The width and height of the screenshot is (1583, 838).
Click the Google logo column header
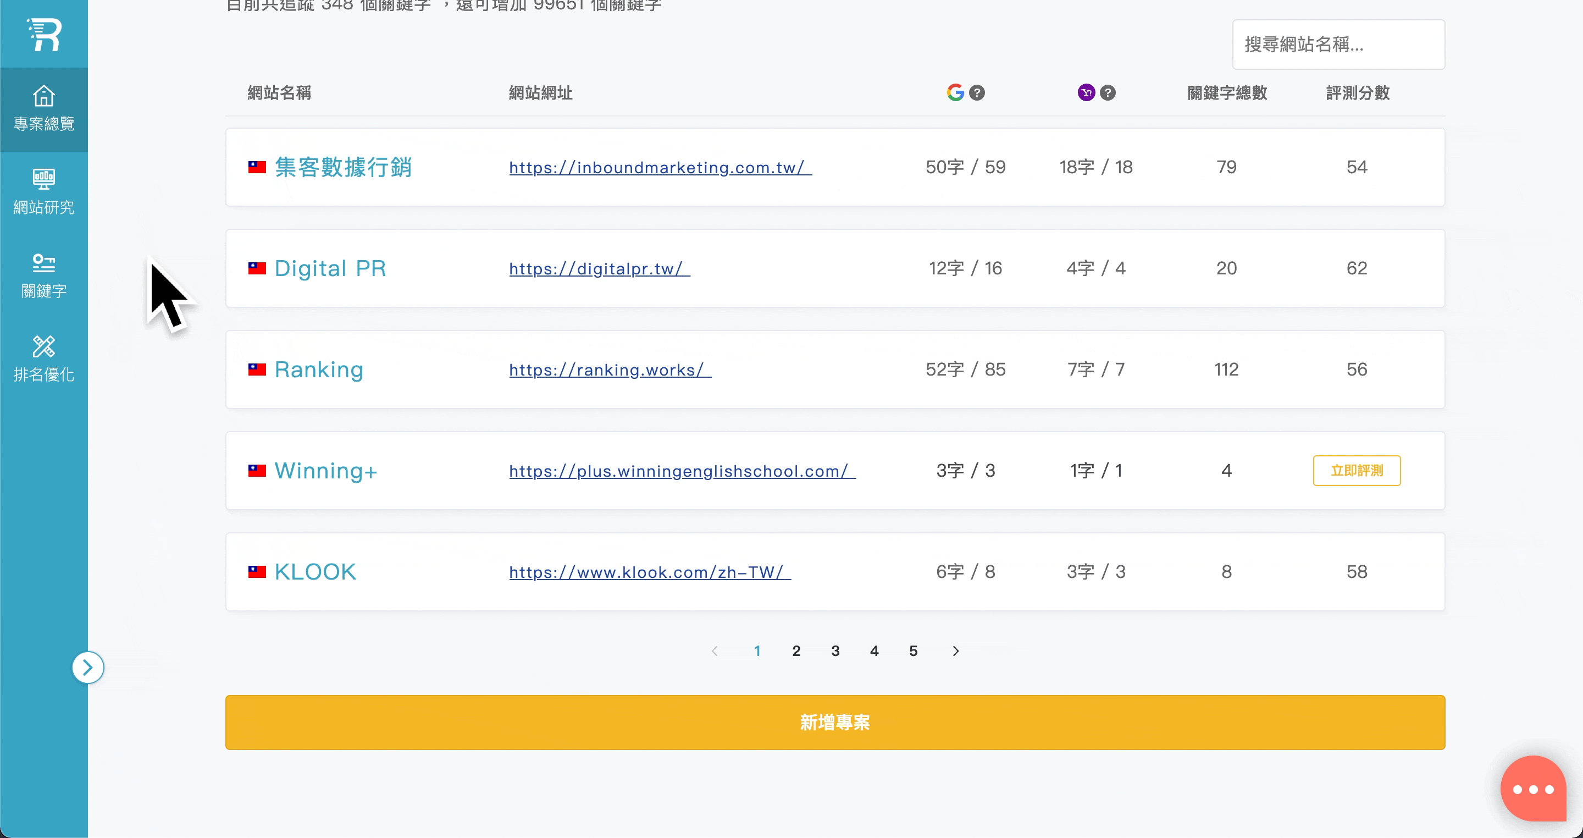[955, 93]
